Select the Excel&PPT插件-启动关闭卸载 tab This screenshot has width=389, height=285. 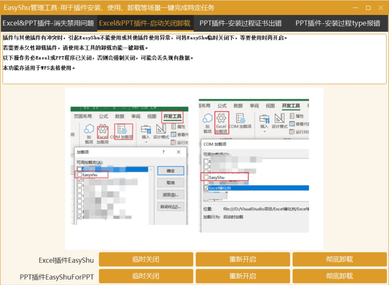pos(145,23)
